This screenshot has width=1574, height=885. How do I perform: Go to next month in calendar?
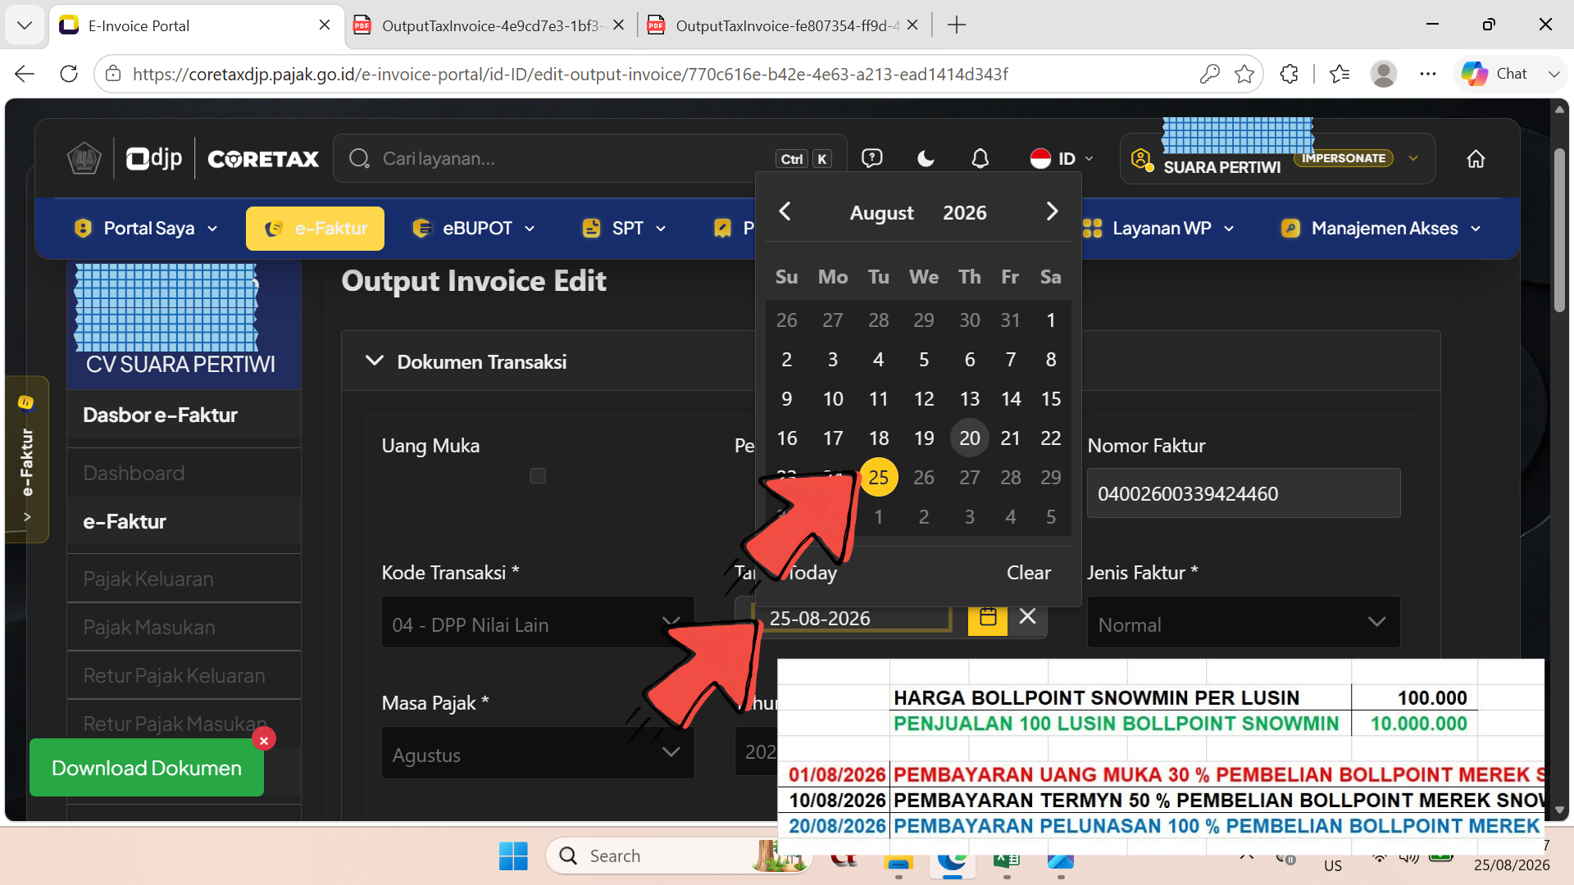click(1052, 211)
